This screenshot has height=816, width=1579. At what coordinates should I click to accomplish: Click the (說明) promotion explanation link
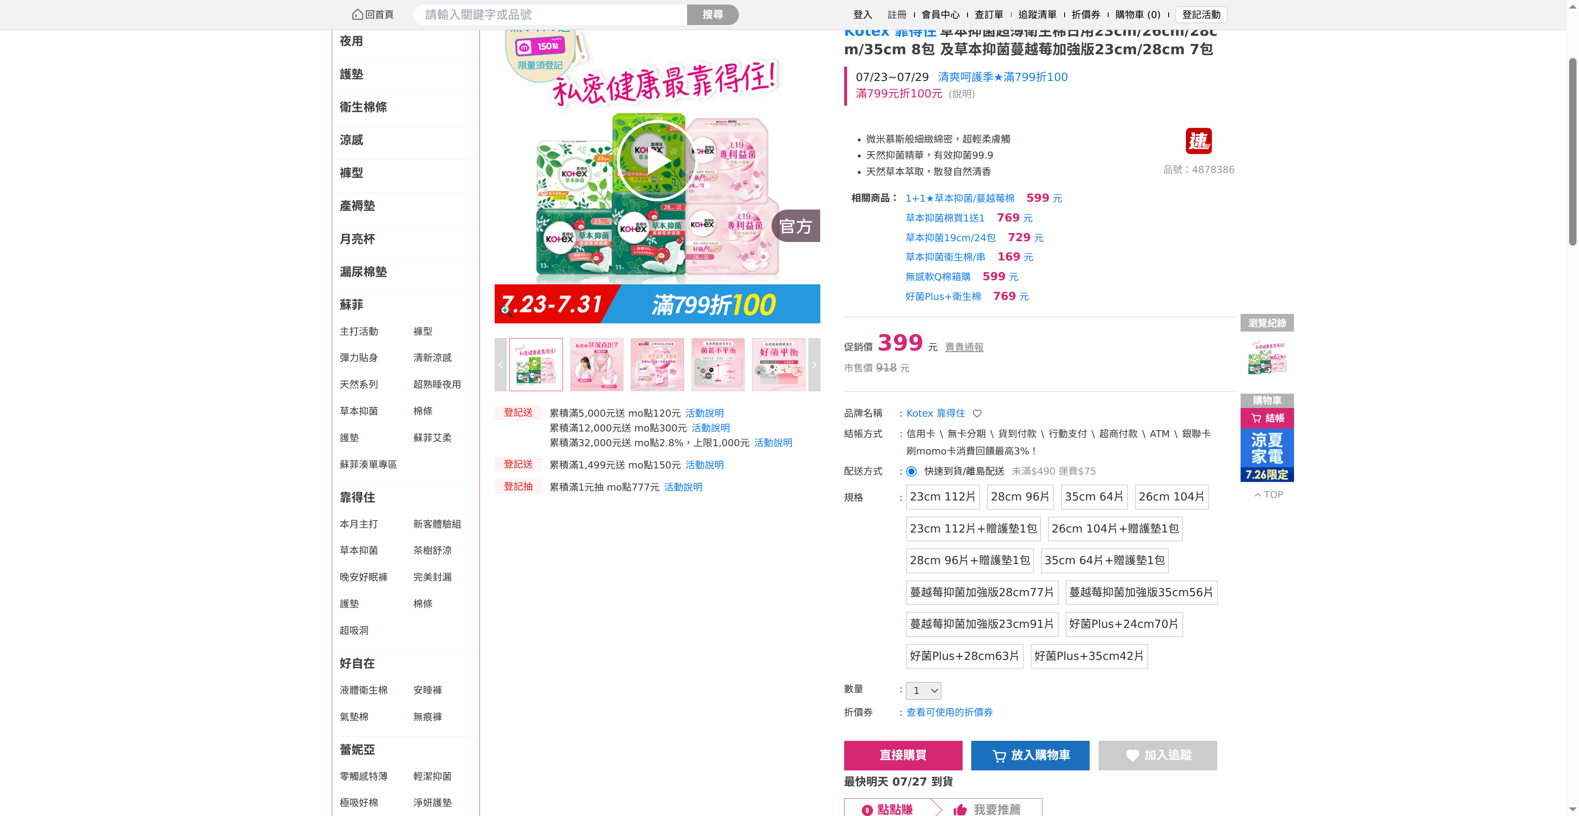[x=962, y=94]
